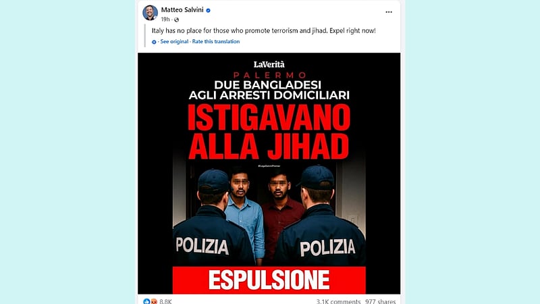Viewport: 540px width, 304px height.
Task: Click the blue verified badge
Action: 208,10
